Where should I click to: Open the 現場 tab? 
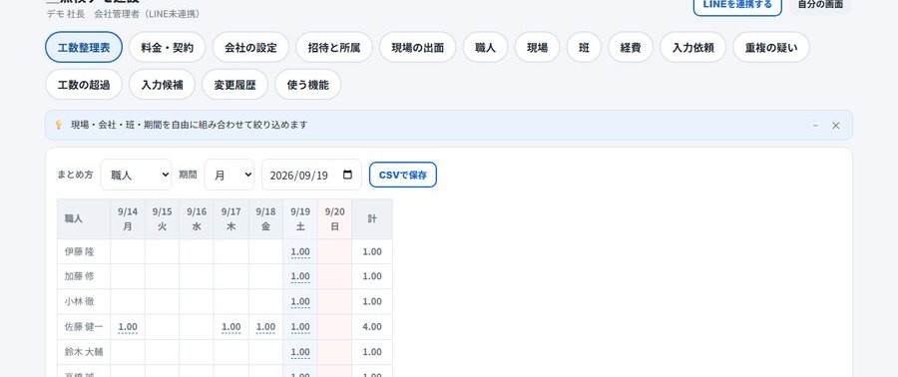point(537,48)
